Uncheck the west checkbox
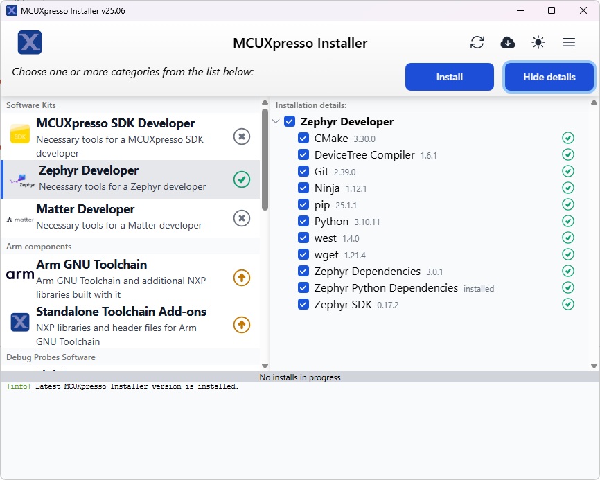Screen dimensions: 600x480 click(303, 238)
